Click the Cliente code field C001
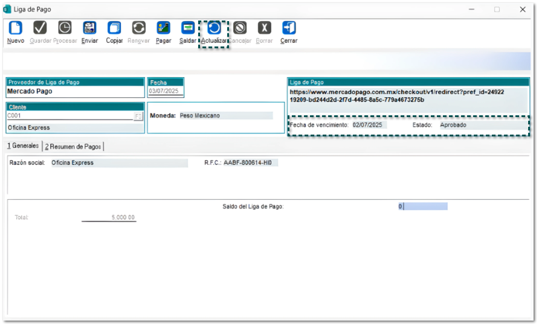Screen dimensions: 539x326 point(69,116)
